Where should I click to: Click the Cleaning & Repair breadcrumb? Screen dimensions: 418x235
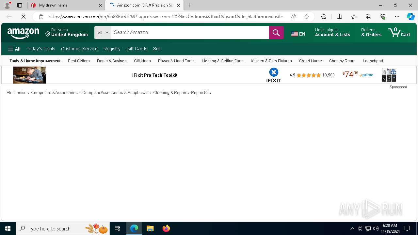click(x=169, y=93)
